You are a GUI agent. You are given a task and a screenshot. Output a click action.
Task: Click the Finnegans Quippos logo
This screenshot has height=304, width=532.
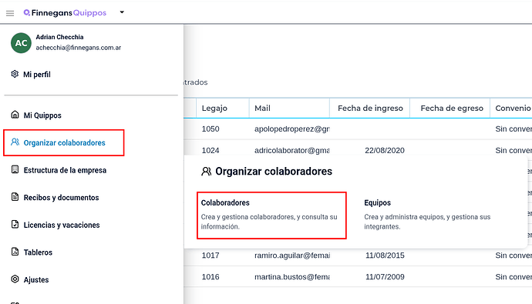(x=65, y=13)
